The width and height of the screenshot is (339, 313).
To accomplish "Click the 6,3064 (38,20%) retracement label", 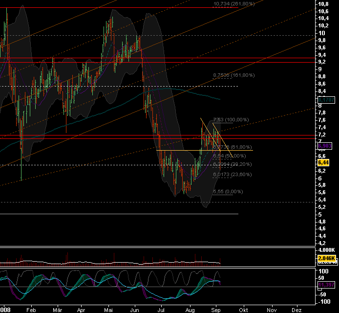I will point(233,164).
